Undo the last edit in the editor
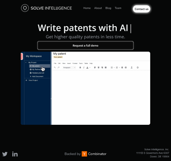 [55, 67]
